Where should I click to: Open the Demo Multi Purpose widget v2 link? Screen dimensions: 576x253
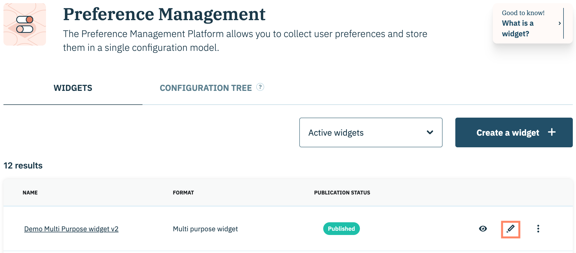point(71,229)
